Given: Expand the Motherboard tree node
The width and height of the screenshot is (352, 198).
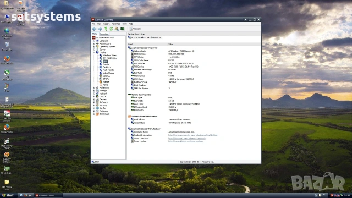Looking at the screenshot, I should (94, 44).
